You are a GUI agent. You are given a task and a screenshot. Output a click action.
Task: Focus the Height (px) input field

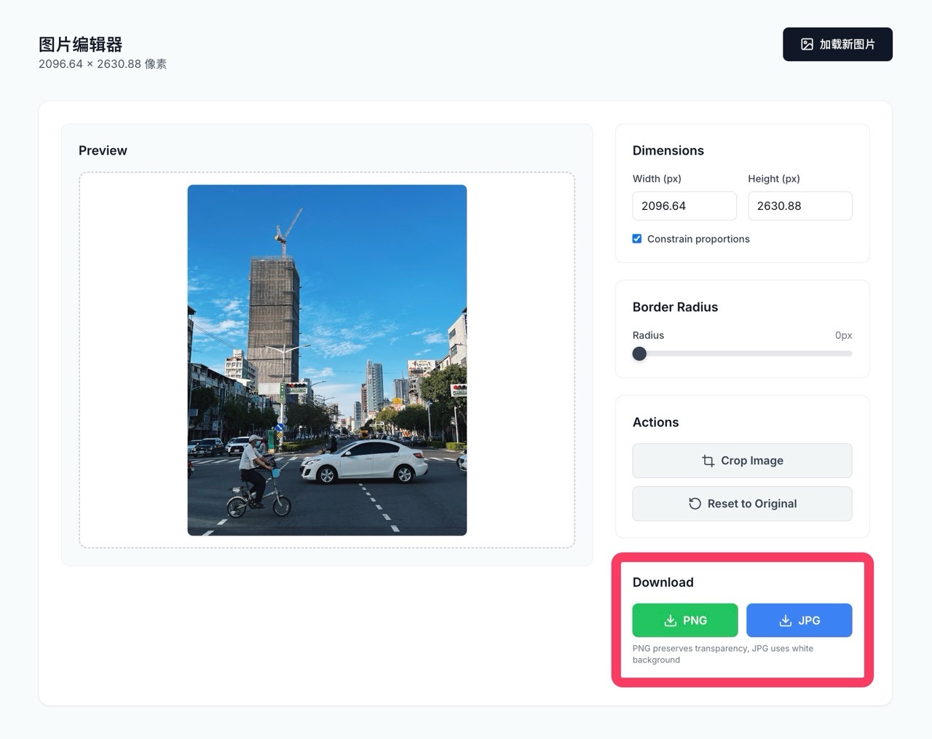(x=799, y=206)
